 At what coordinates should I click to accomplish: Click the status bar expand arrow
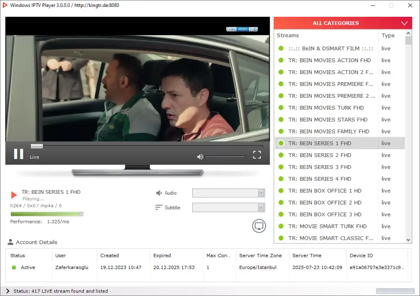[x=7, y=291]
